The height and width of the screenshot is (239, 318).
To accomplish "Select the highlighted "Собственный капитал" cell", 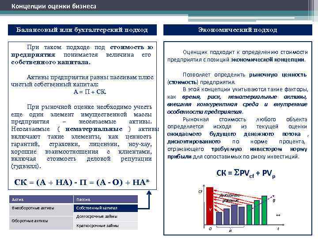I will tap(106, 208).
